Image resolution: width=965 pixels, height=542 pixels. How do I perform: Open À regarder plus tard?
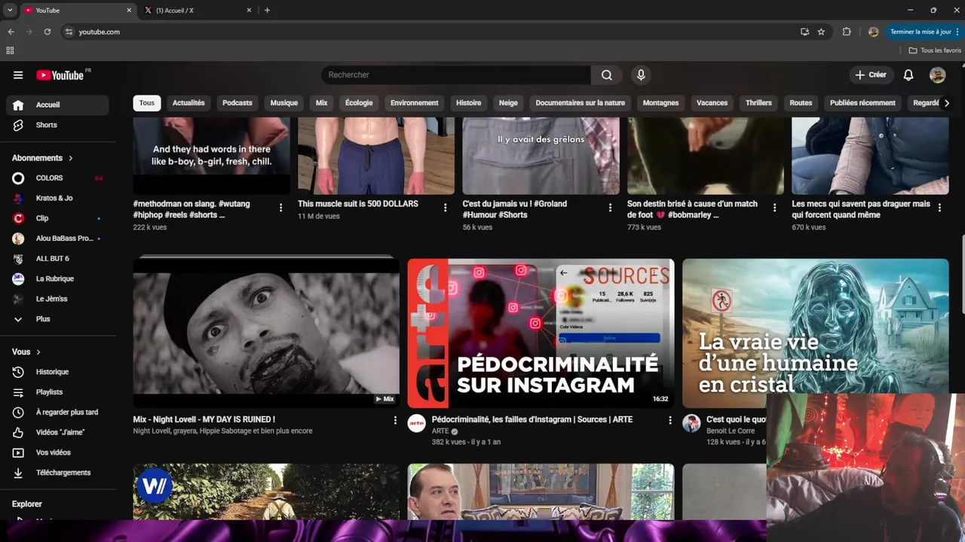[x=57, y=413]
